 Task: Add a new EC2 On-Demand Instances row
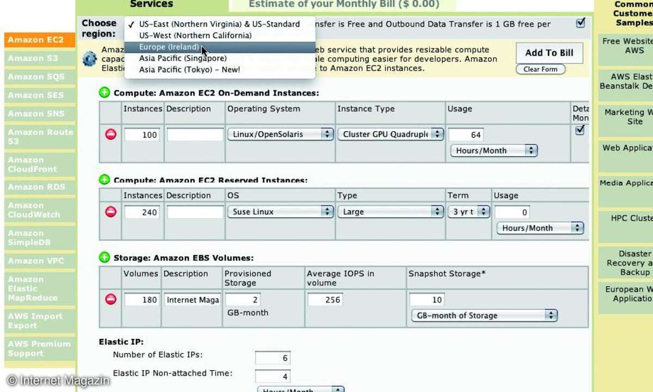(105, 93)
